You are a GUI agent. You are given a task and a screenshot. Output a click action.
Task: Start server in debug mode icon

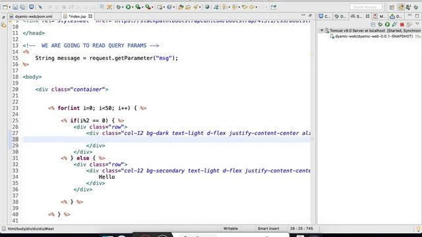380,24
